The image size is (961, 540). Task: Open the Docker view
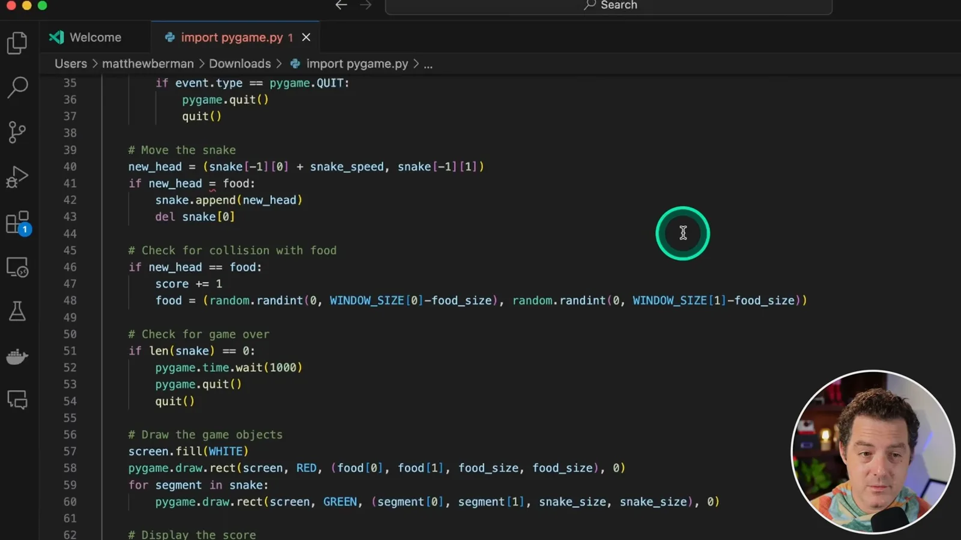[x=17, y=356]
